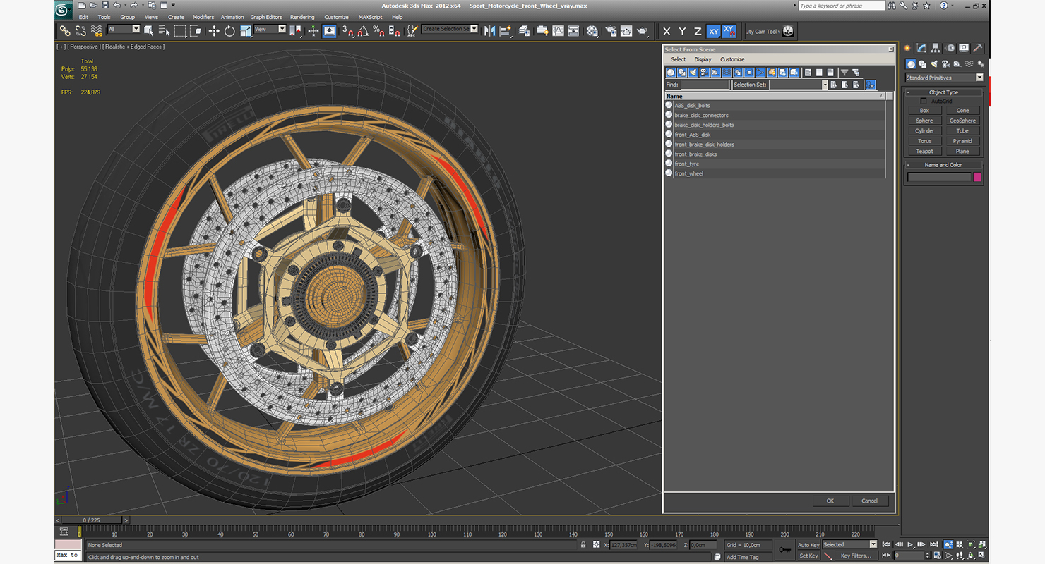Open Curve Editor from toolbar

coord(558,31)
